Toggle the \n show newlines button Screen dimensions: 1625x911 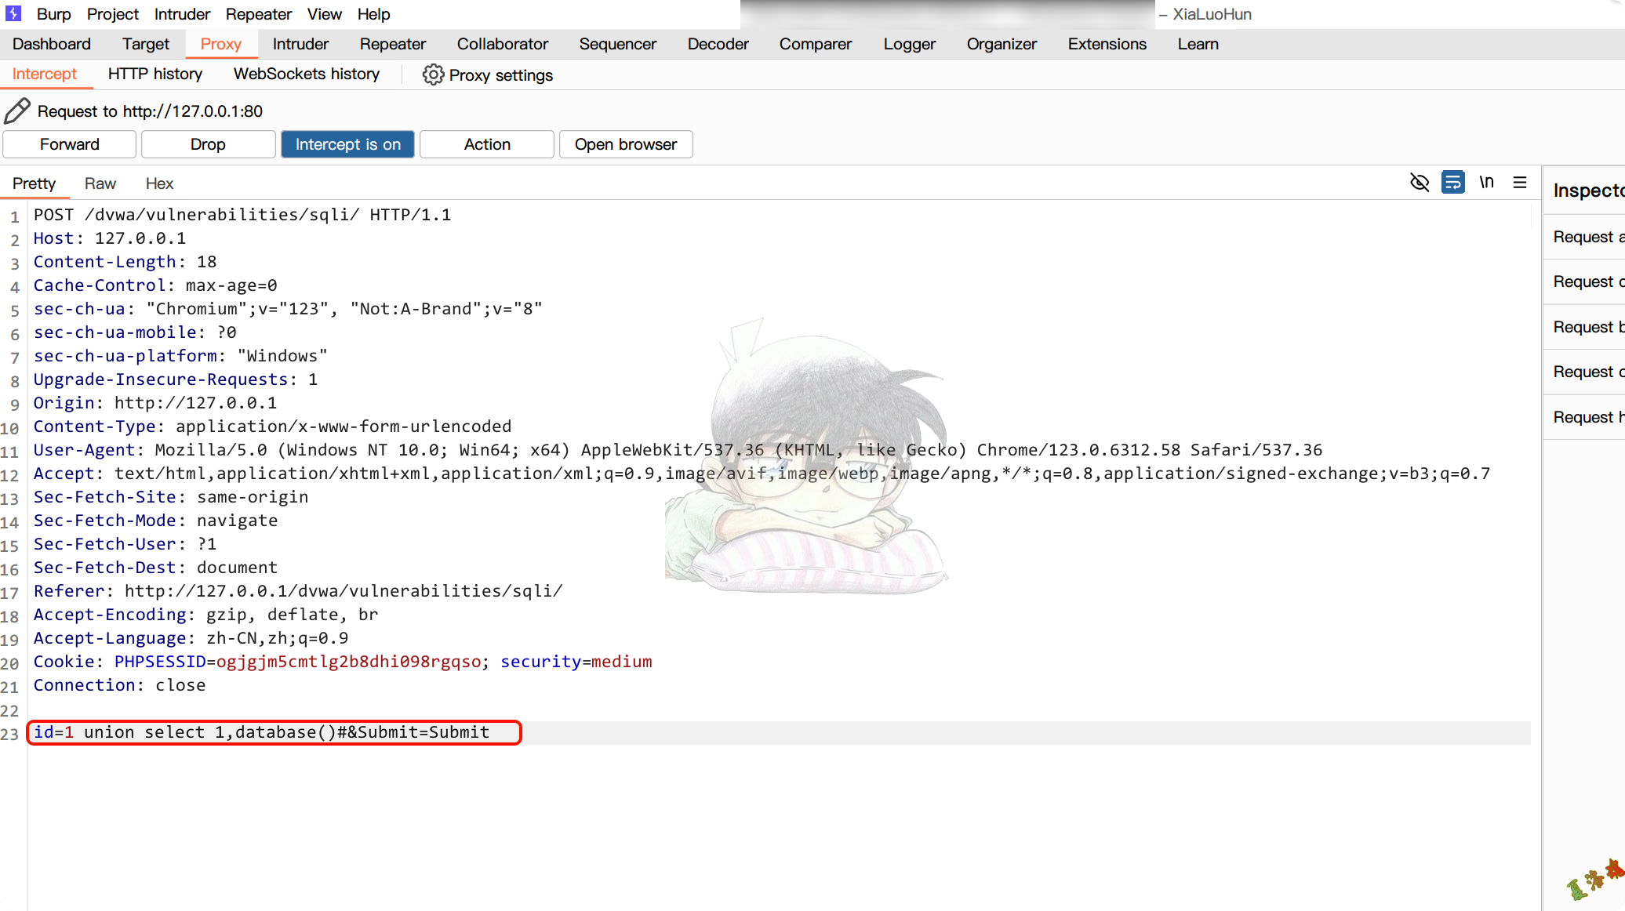(x=1486, y=183)
